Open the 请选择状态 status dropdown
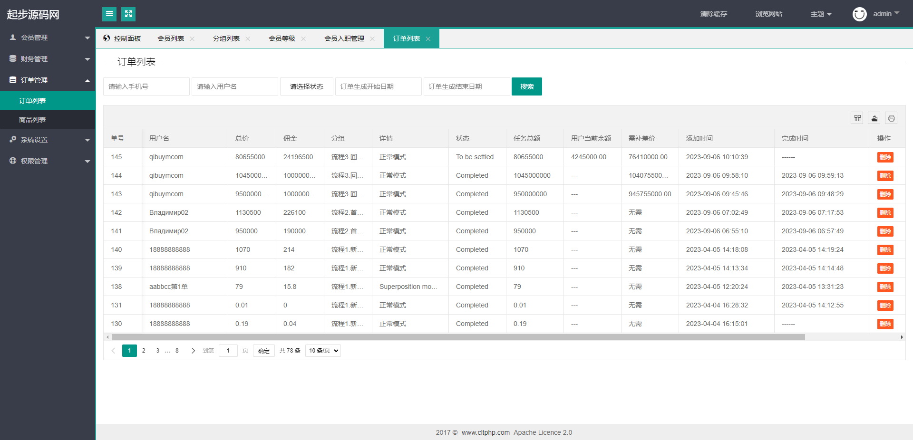Screen dimensions: 913x440 307,86
